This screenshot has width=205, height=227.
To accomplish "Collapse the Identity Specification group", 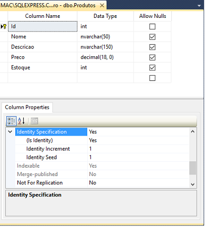I will tap(10, 132).
